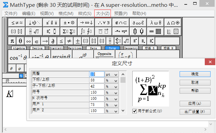Insert the plus-minus symbol from small bar
The image size is (216, 133).
78,41
